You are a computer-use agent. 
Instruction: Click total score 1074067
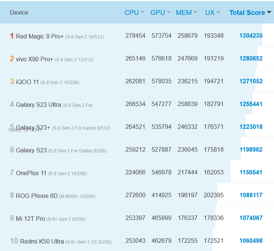coord(251,218)
